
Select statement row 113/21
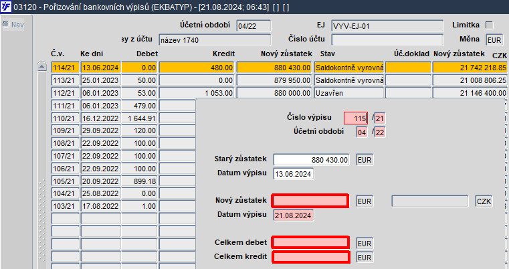(279, 80)
